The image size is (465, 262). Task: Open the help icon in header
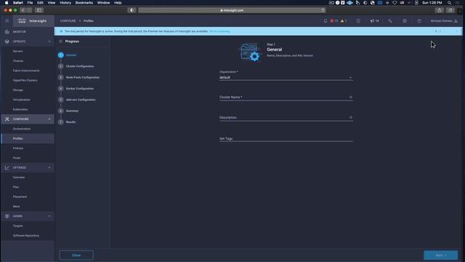tap(419, 21)
